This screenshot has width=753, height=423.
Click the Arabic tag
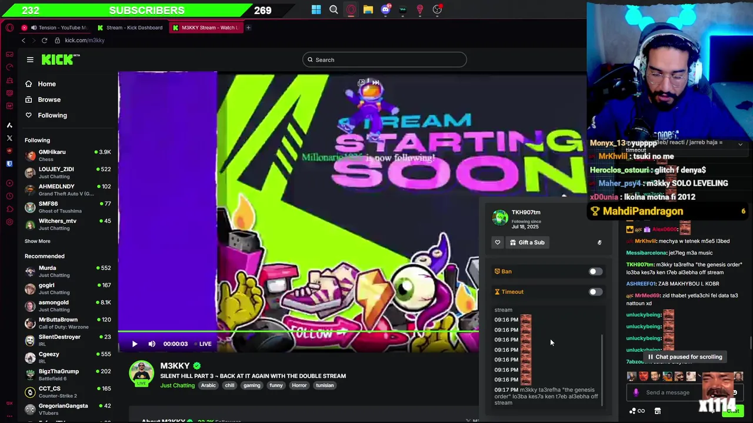click(x=208, y=385)
